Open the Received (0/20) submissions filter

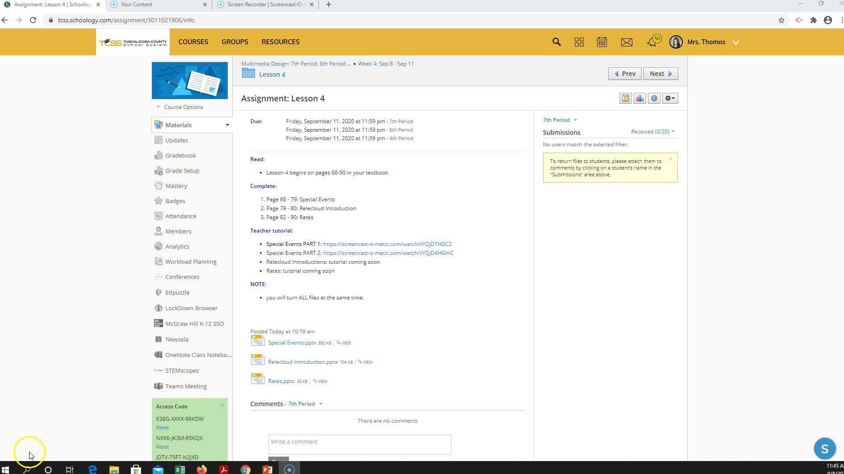click(x=650, y=131)
